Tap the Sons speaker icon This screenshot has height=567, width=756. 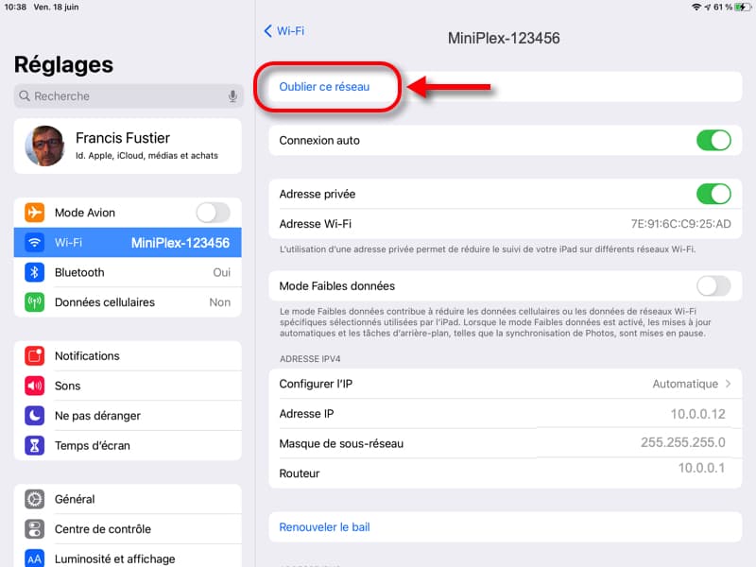35,386
